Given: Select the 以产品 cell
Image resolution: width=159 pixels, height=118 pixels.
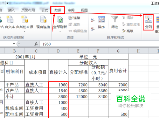Looking at the screenshot, I should coord(14,90).
